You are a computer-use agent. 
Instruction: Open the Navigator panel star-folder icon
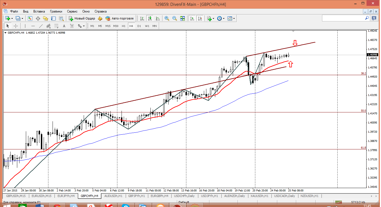tap(46, 18)
